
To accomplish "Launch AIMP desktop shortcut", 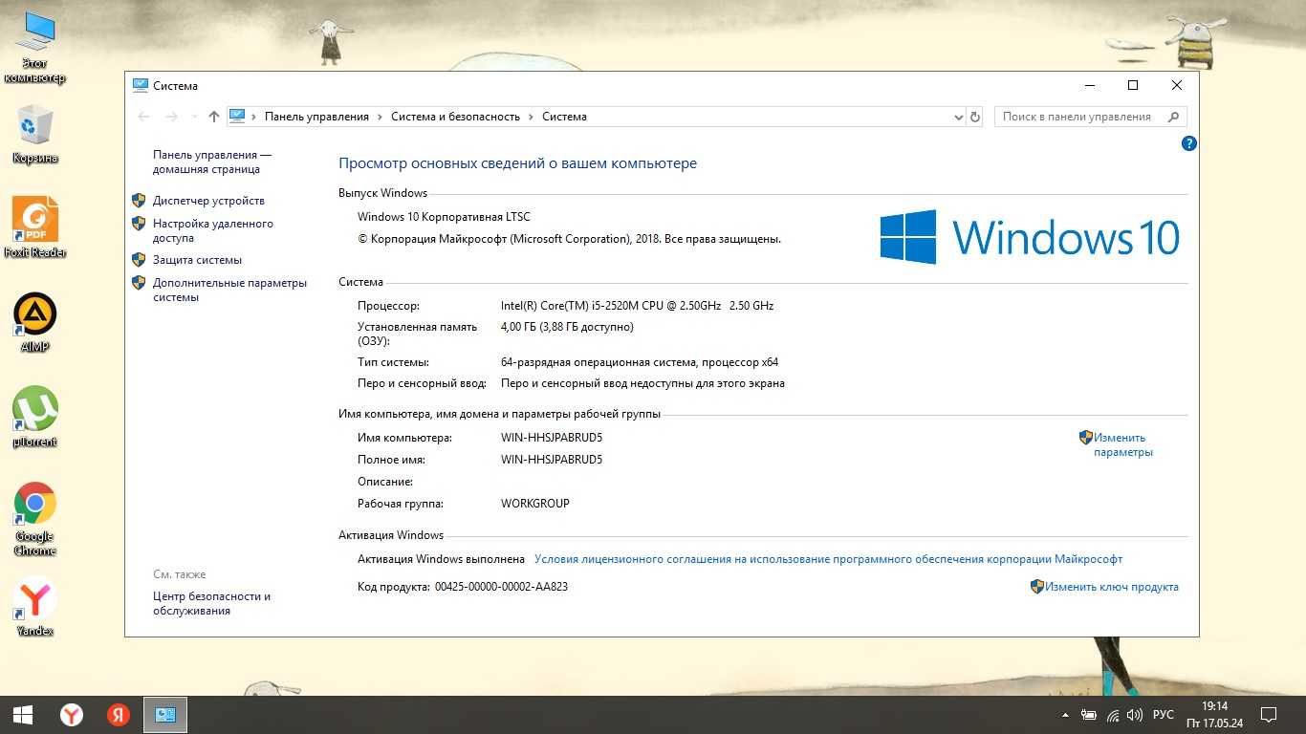I will pyautogui.click(x=35, y=322).
